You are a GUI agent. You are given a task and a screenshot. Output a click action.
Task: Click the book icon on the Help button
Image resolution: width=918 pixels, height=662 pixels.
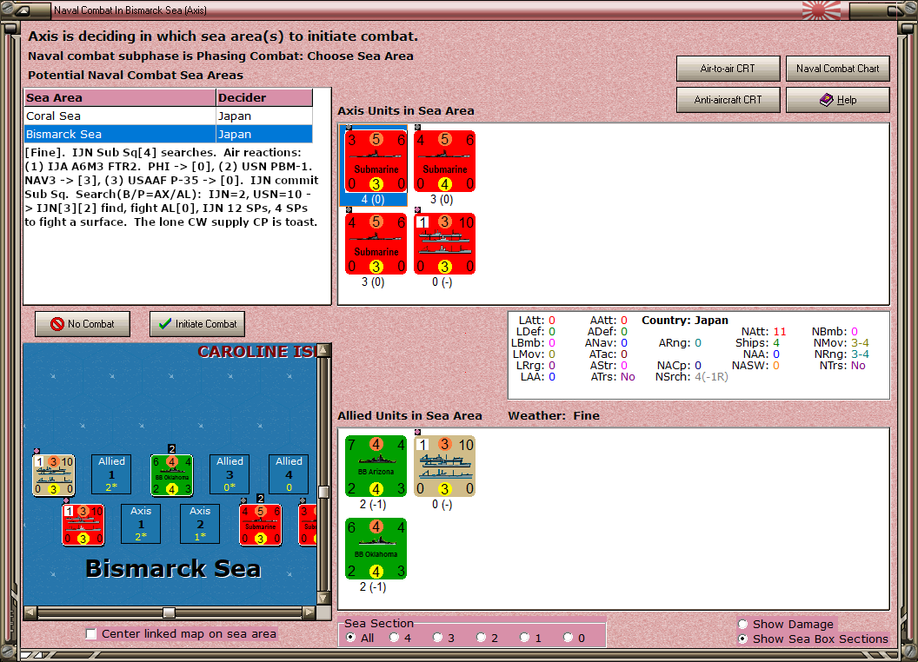[826, 100]
